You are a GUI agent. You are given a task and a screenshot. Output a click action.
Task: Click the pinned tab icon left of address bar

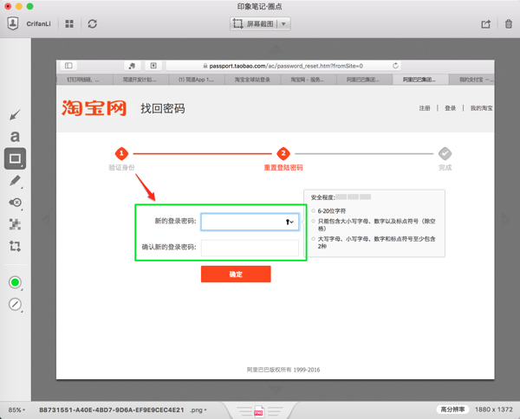132,66
